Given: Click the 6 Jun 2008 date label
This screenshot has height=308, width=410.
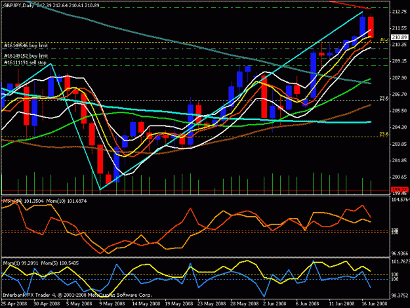Looking at the screenshot, I should (307, 304).
